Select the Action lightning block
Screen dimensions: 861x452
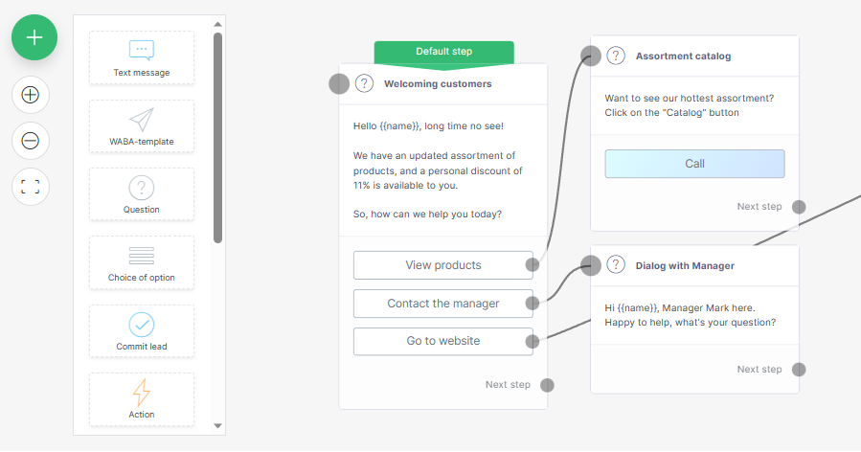[142, 399]
